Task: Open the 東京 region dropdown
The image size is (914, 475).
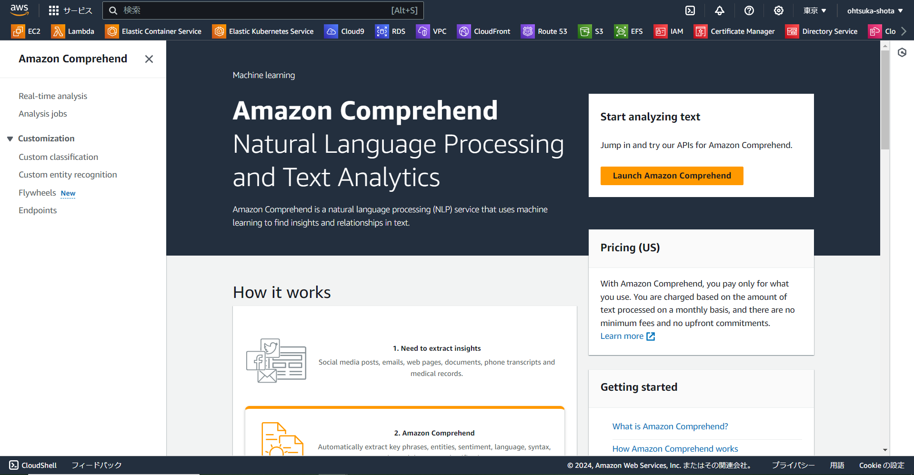Action: tap(815, 10)
